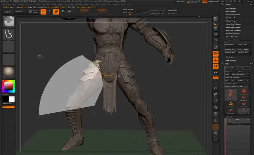This screenshot has height=155, width=254.
Task: Open the material sphere picker
Action: click(9, 72)
